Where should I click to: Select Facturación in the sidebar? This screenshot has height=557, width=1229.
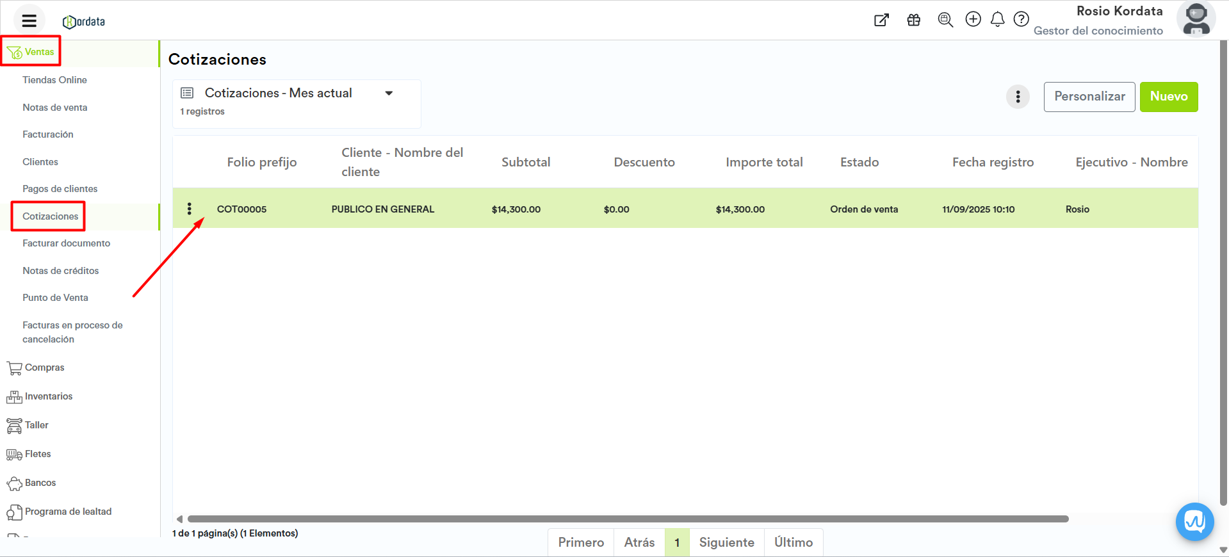pos(48,134)
